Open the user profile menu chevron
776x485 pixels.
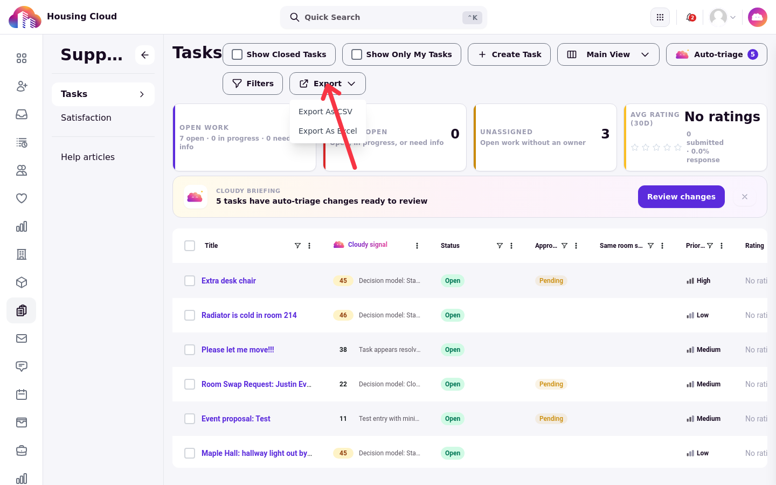coord(733,17)
